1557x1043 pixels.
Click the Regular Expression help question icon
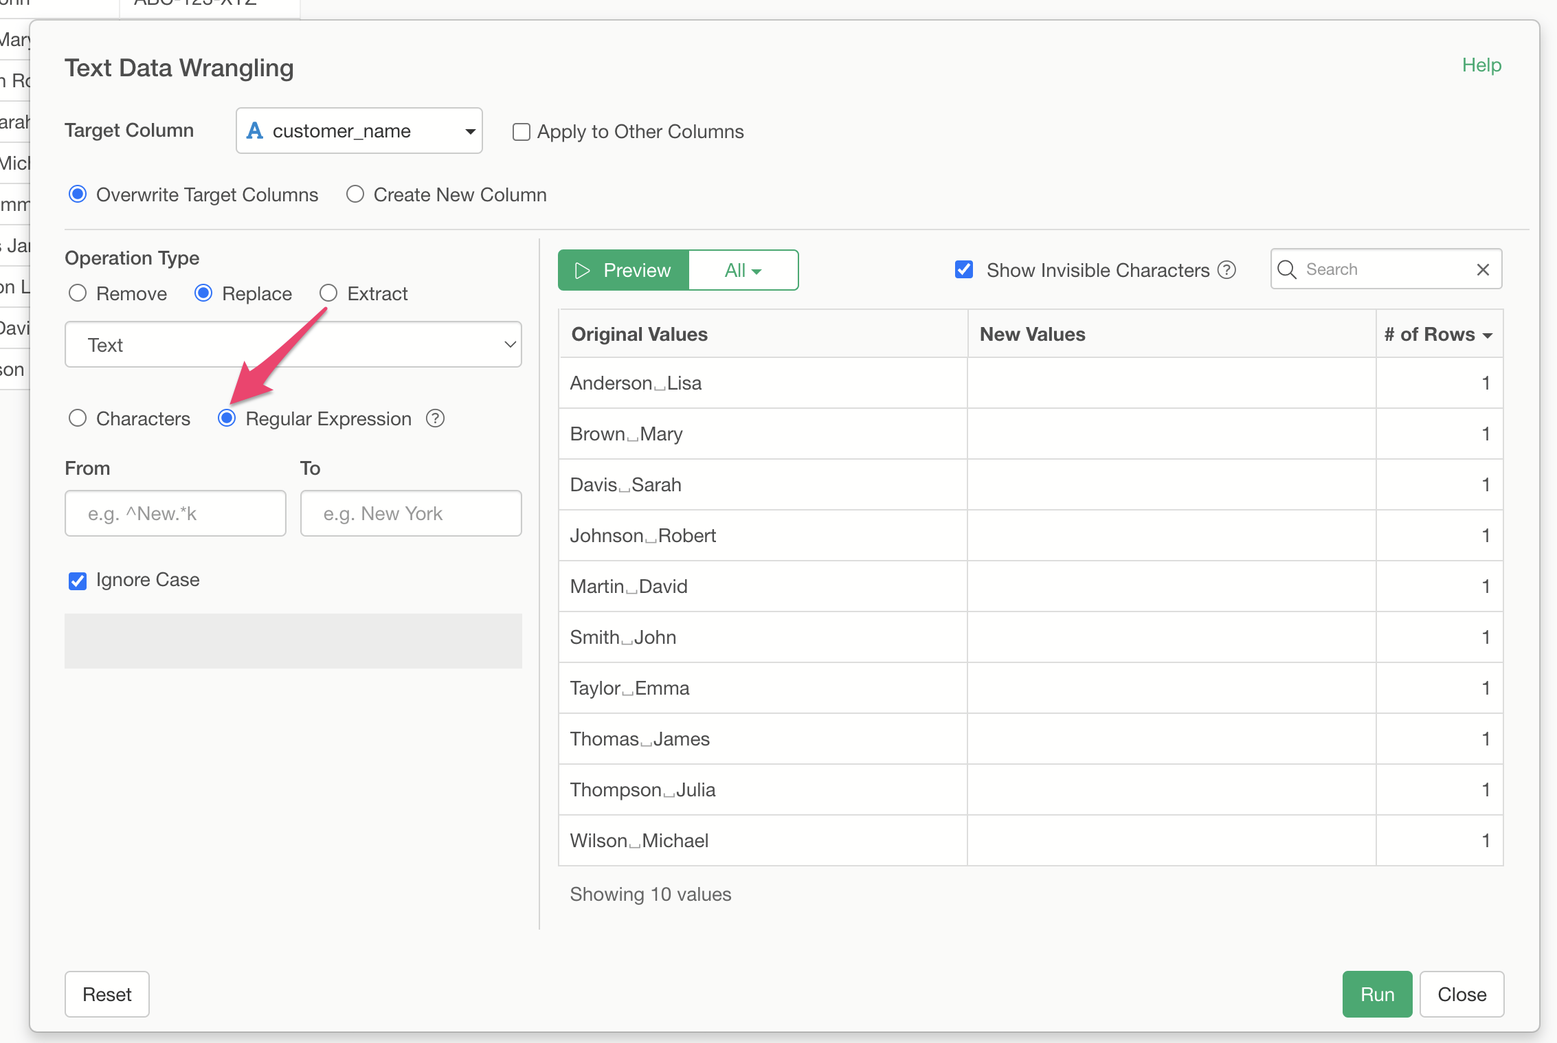[435, 418]
